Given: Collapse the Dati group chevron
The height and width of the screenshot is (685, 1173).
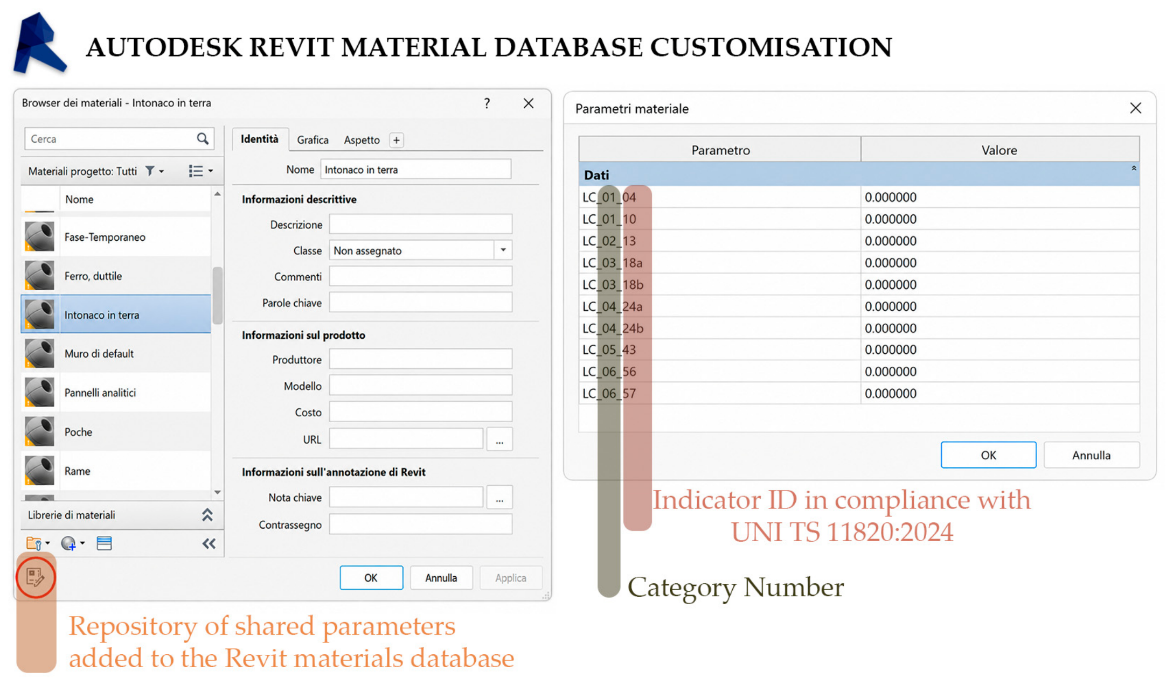Looking at the screenshot, I should (x=1134, y=169).
